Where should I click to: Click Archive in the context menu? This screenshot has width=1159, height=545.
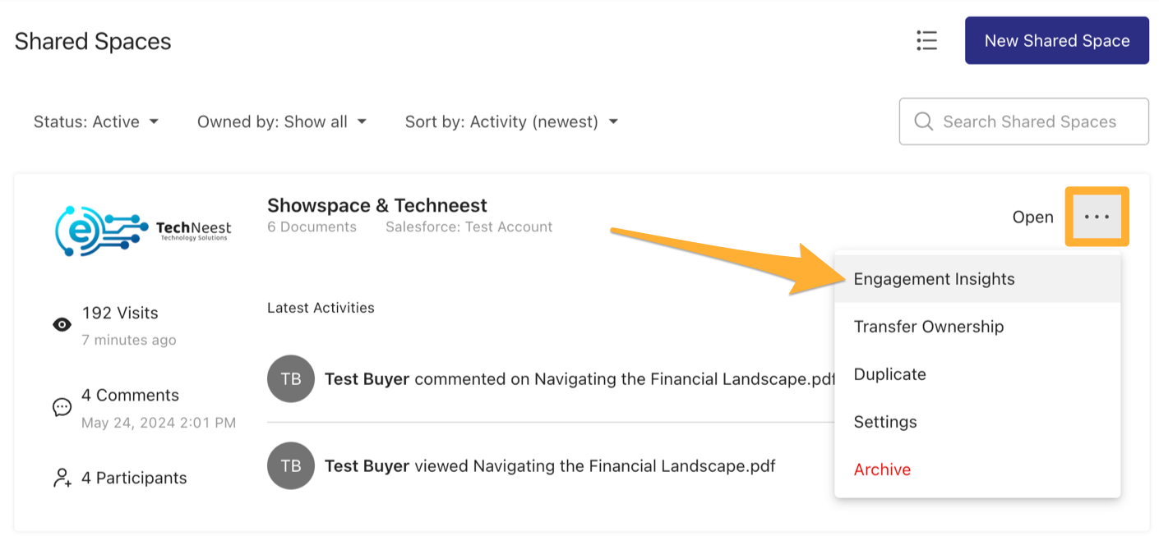(x=882, y=469)
